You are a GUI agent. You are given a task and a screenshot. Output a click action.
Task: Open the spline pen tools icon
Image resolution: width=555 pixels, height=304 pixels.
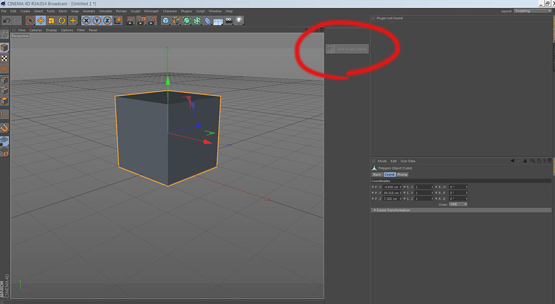pos(176,21)
